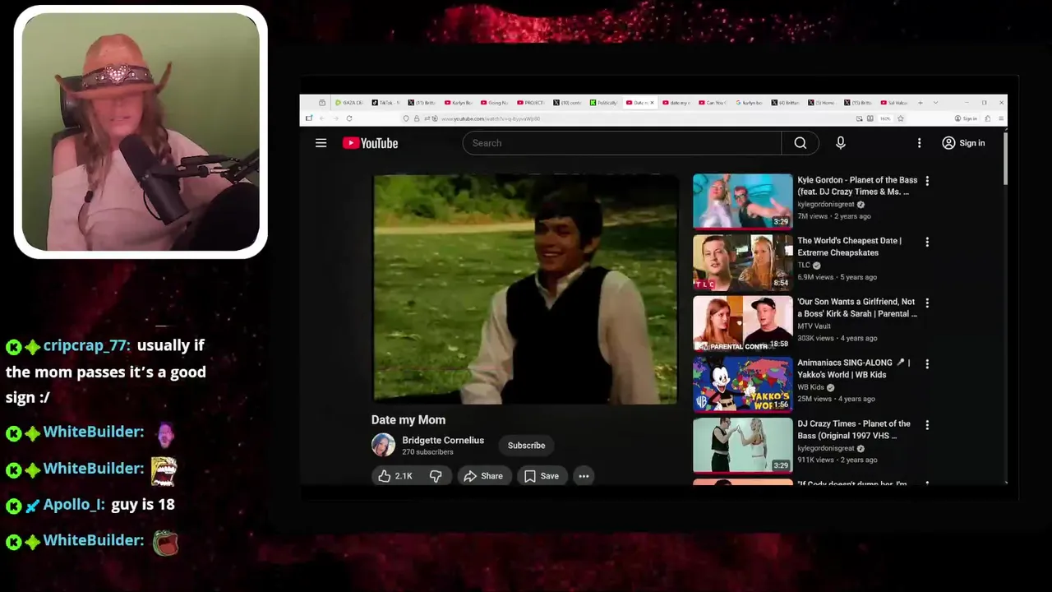Open YouTube settings three-dot menu

click(x=919, y=143)
